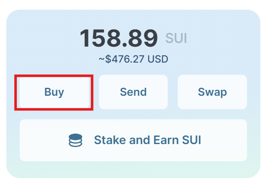Select the USD equivalent under the balance
Image resolution: width=265 pixels, height=189 pixels.
pyautogui.click(x=133, y=59)
